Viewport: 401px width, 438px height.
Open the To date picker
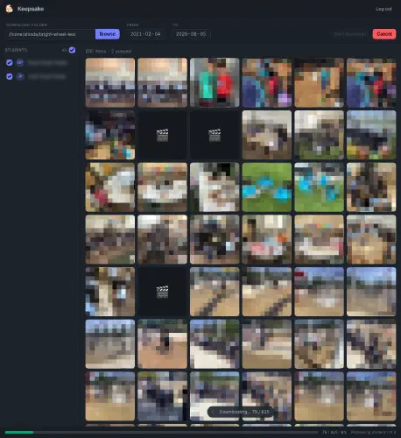[x=191, y=34]
